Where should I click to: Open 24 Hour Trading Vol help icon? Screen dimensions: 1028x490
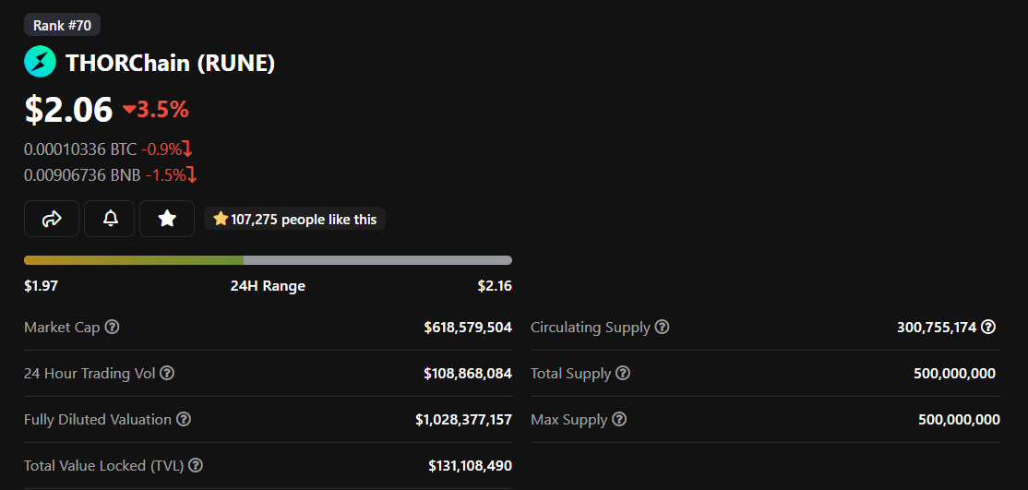coord(167,373)
